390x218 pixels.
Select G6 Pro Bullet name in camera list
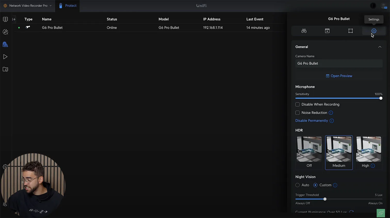click(x=52, y=28)
